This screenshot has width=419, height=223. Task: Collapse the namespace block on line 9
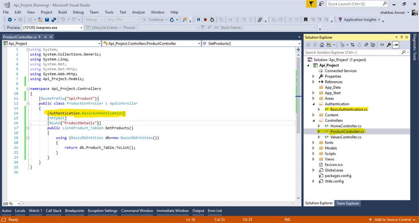click(28, 89)
